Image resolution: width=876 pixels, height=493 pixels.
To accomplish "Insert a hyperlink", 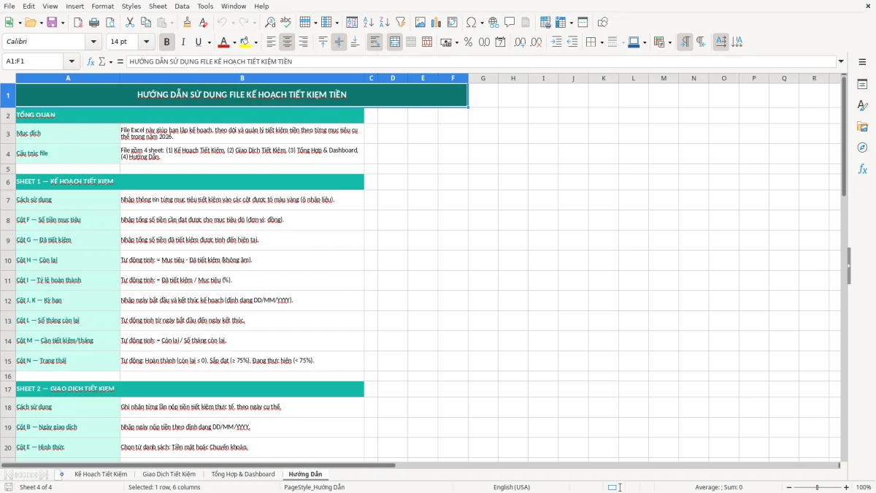I will pyautogui.click(x=494, y=23).
